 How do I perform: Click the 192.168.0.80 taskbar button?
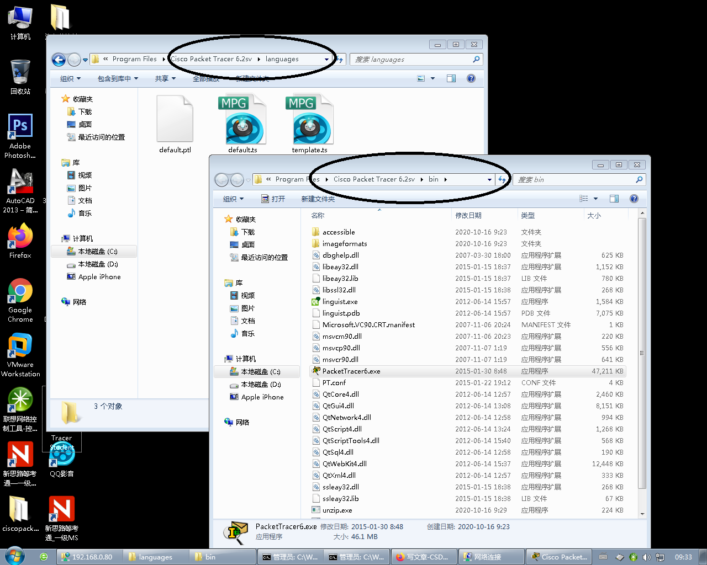click(88, 557)
